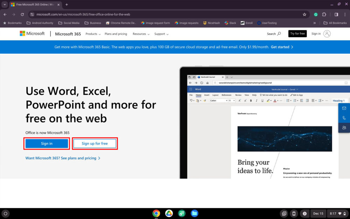Screen dimensions: 350x219
Task: Click the Sign up for free button
Action: pos(94,143)
